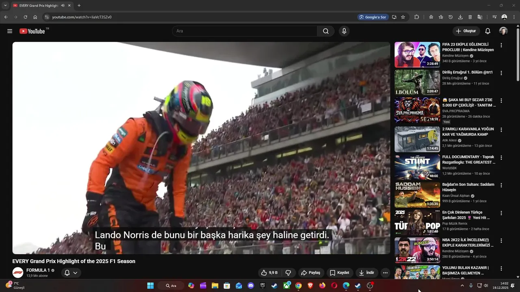Start voice search with the microphone
Viewport: 520px width, 292px height.
click(344, 31)
